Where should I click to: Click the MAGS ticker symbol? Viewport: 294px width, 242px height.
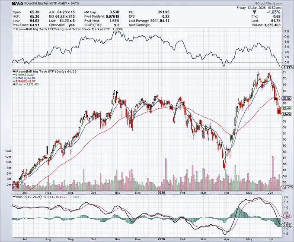pos(18,3)
